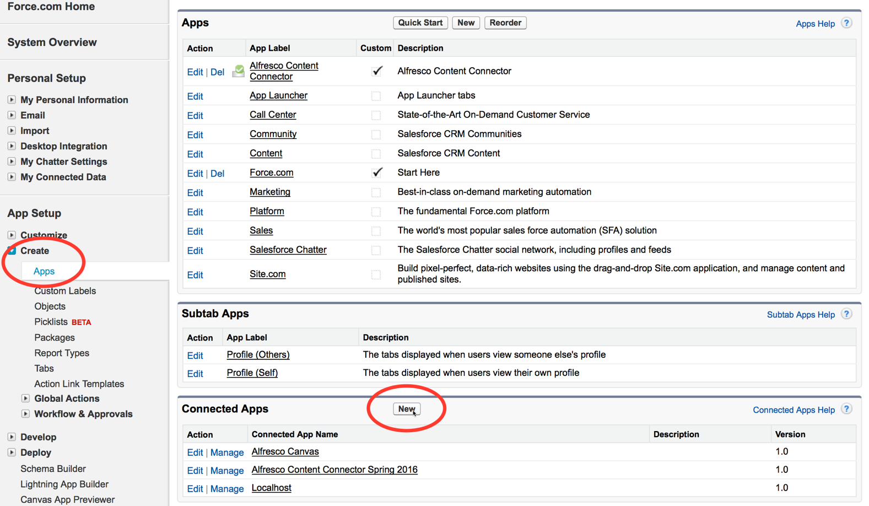Expand the Develop section arrow
Screen dimensions: 869x506
click(x=12, y=437)
